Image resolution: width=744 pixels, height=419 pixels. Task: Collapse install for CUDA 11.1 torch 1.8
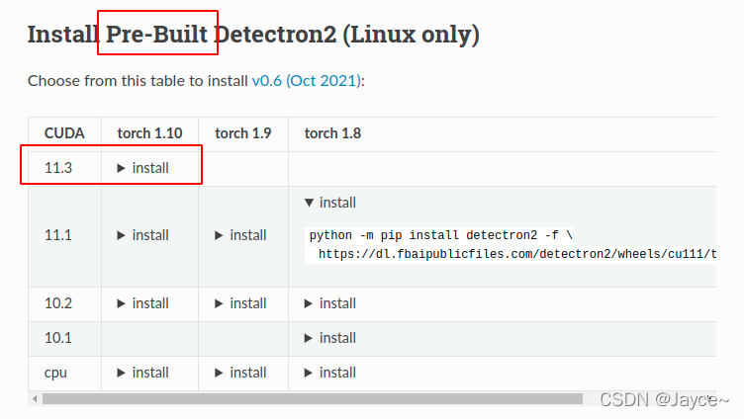coord(330,203)
